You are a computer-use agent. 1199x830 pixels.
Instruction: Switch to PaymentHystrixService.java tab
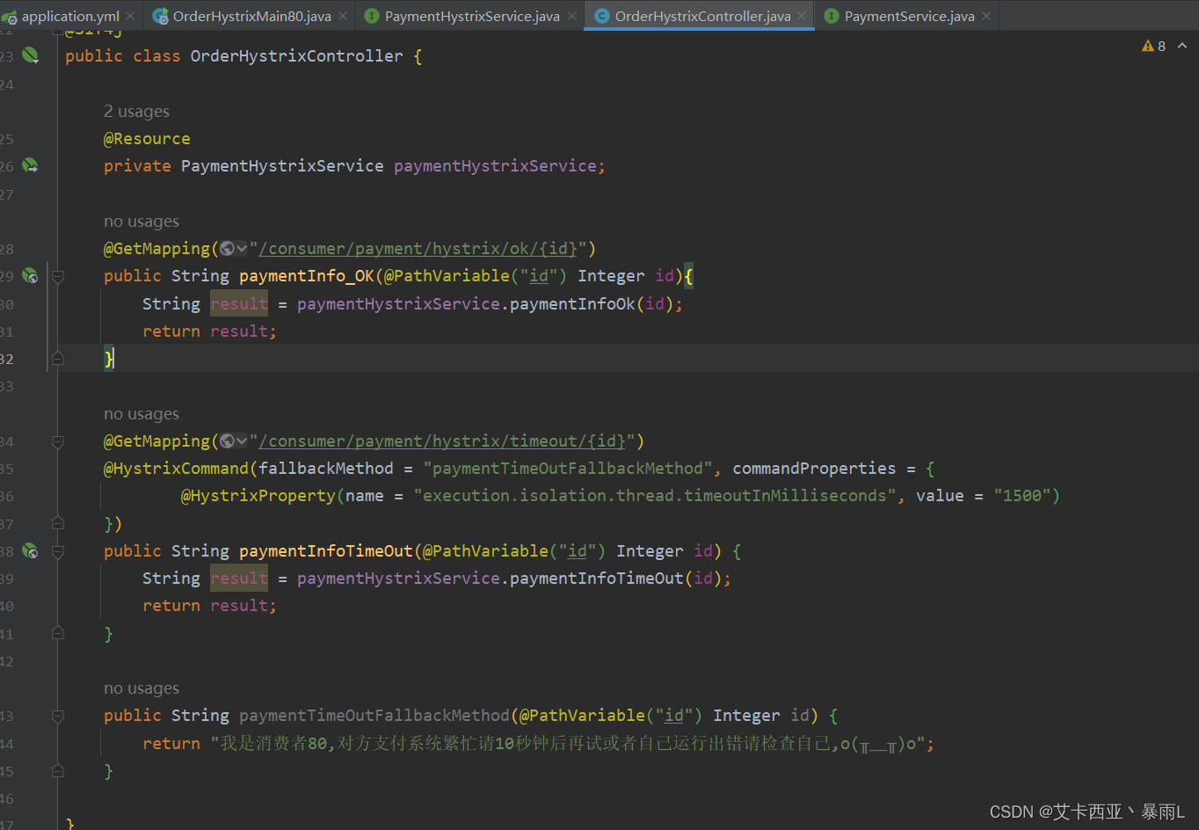472,16
